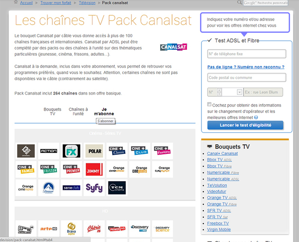The height and width of the screenshot is (242, 299).
Task: Open the Syfy channel logo
Action: (x=94, y=188)
